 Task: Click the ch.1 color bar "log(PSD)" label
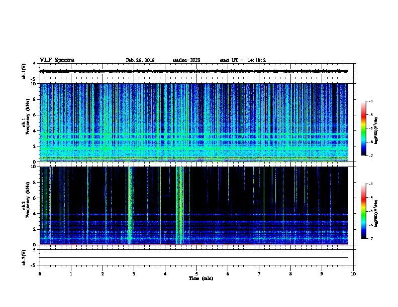click(x=376, y=131)
